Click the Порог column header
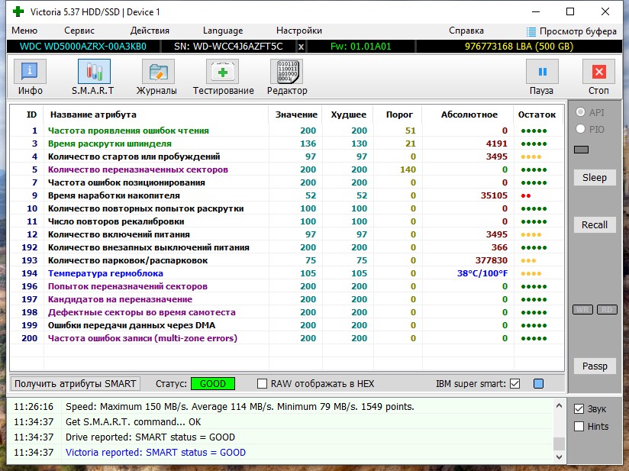Image resolution: width=629 pixels, height=471 pixels. point(399,115)
